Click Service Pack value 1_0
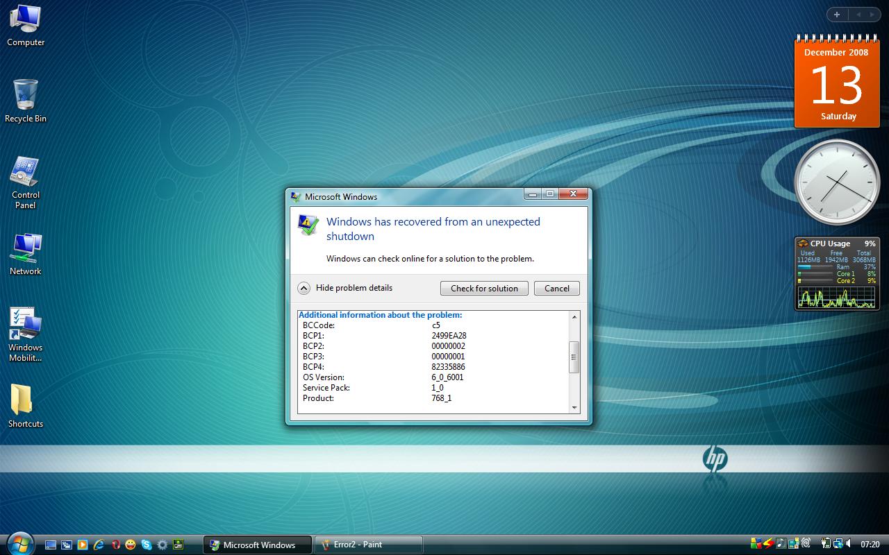Screen dimensions: 889x555 coord(438,388)
